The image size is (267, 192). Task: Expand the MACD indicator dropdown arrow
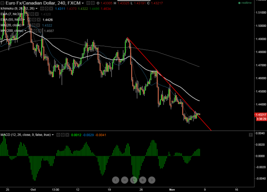[53, 135]
